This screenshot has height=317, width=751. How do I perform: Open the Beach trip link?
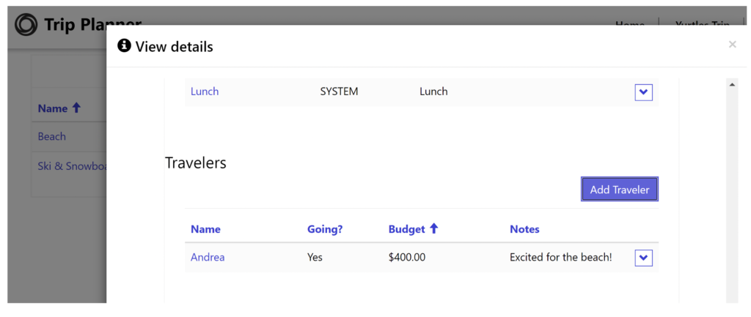(x=52, y=136)
